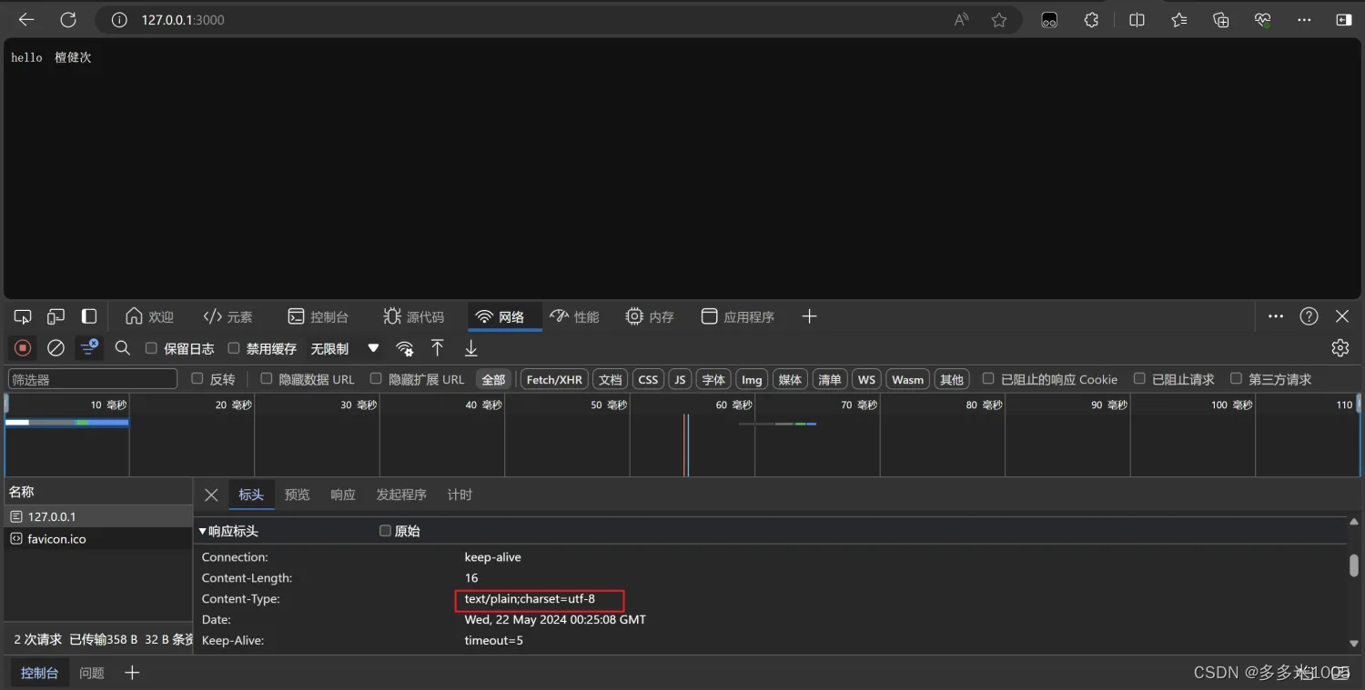The width and height of the screenshot is (1365, 690).
Task: Toggle 已阻止请求 checkbox
Action: pos(1139,379)
